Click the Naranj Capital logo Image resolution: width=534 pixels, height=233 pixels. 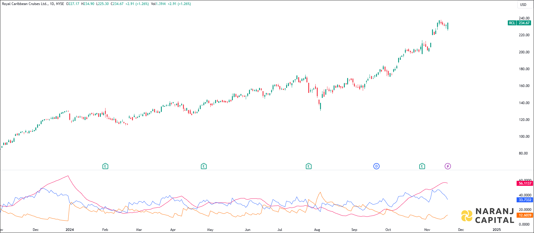point(488,216)
